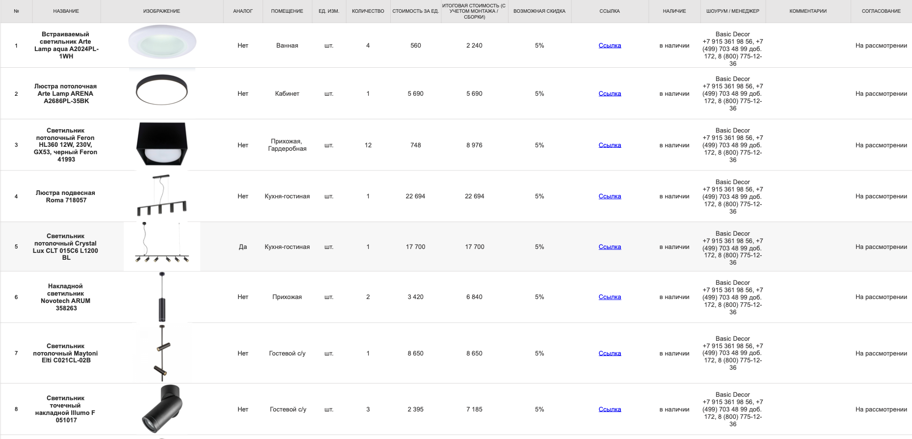Select the Кабинет room cell
The width and height of the screenshot is (912, 439).
coord(287,93)
